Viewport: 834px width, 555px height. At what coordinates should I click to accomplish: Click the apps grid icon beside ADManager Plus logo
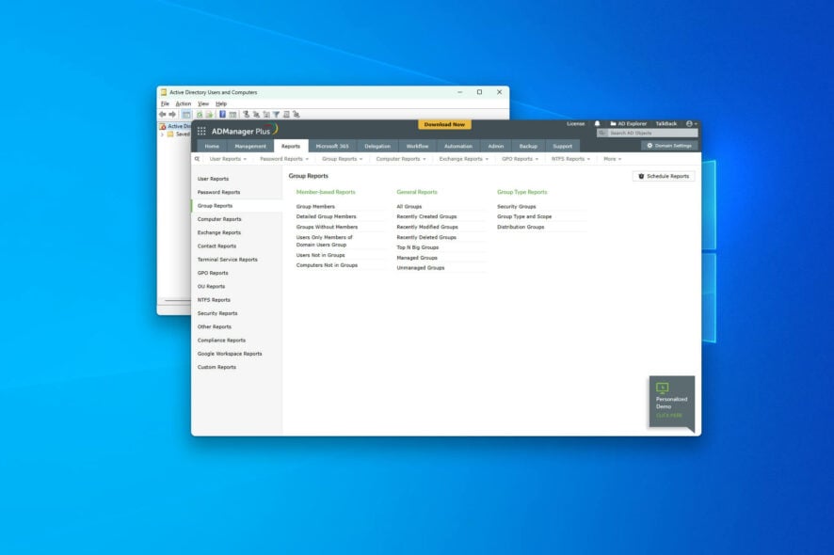coord(200,129)
